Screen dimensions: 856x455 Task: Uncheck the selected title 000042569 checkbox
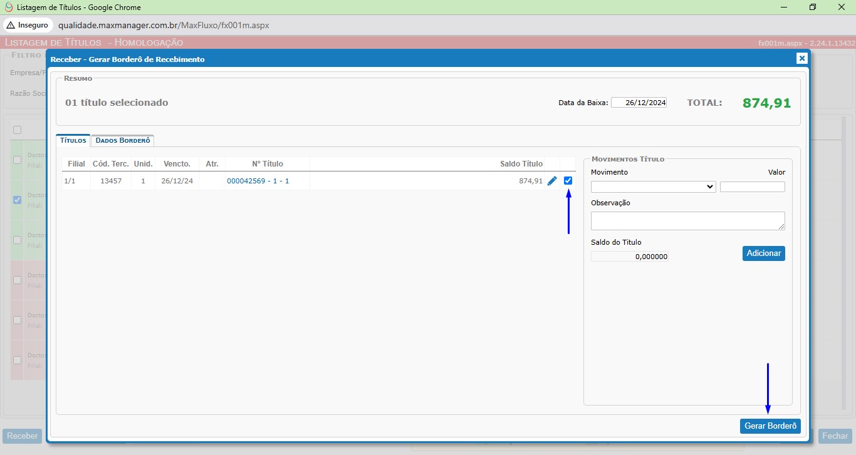tap(568, 181)
